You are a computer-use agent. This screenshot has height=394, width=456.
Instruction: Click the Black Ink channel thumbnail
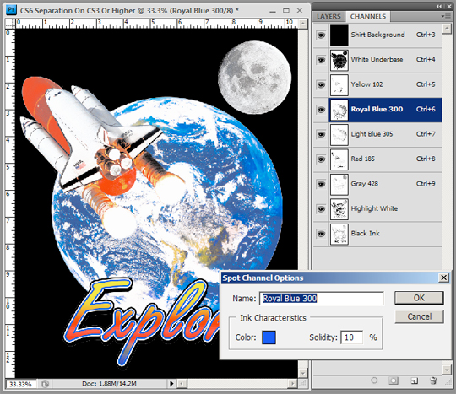tap(339, 235)
